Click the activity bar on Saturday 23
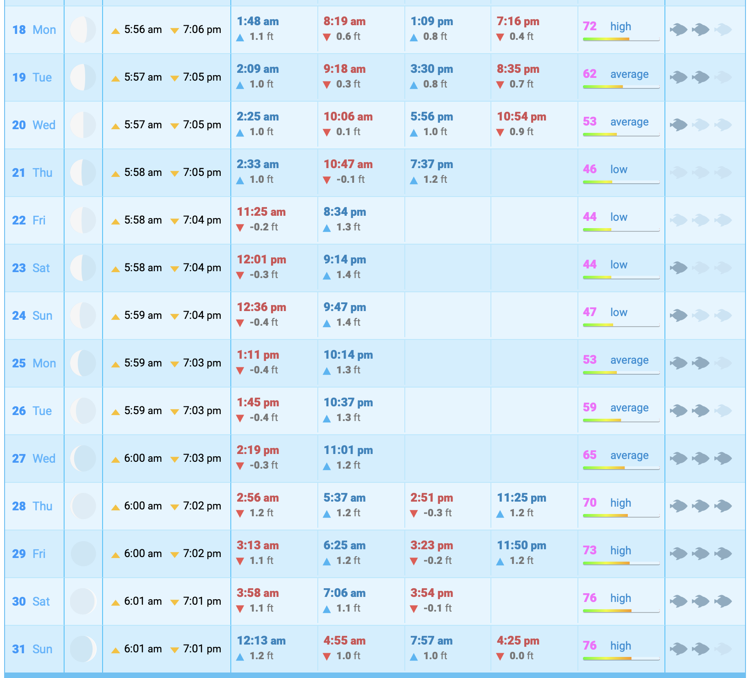 pyautogui.click(x=621, y=278)
